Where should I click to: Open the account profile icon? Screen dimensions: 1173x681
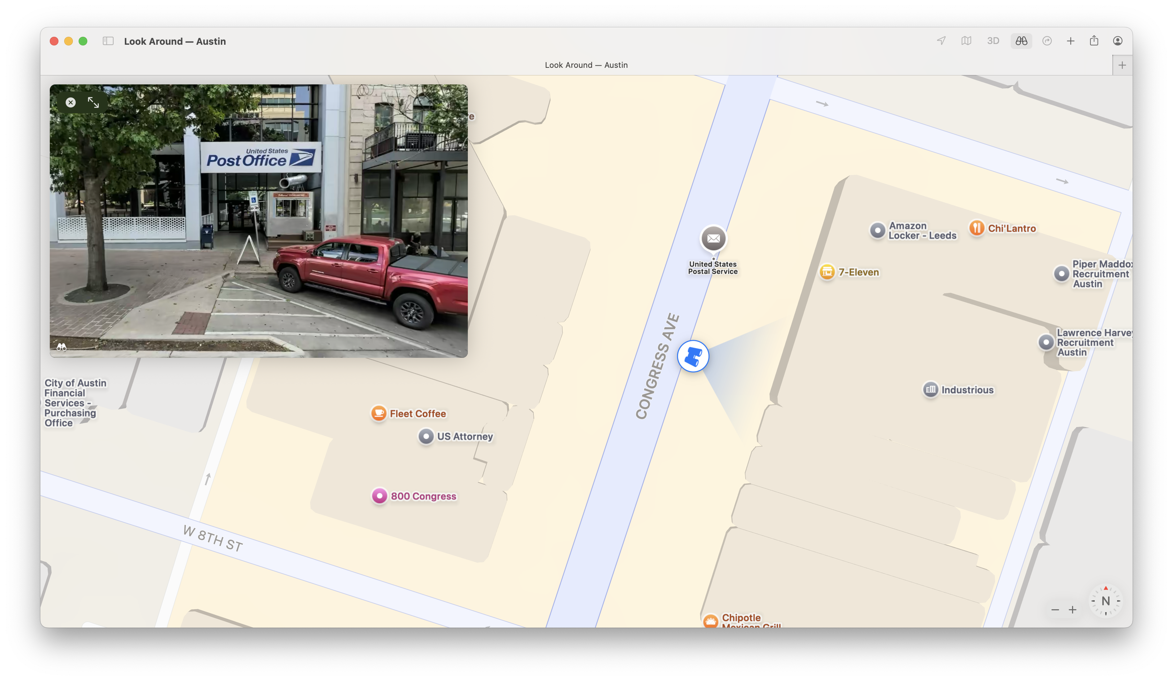(1117, 41)
